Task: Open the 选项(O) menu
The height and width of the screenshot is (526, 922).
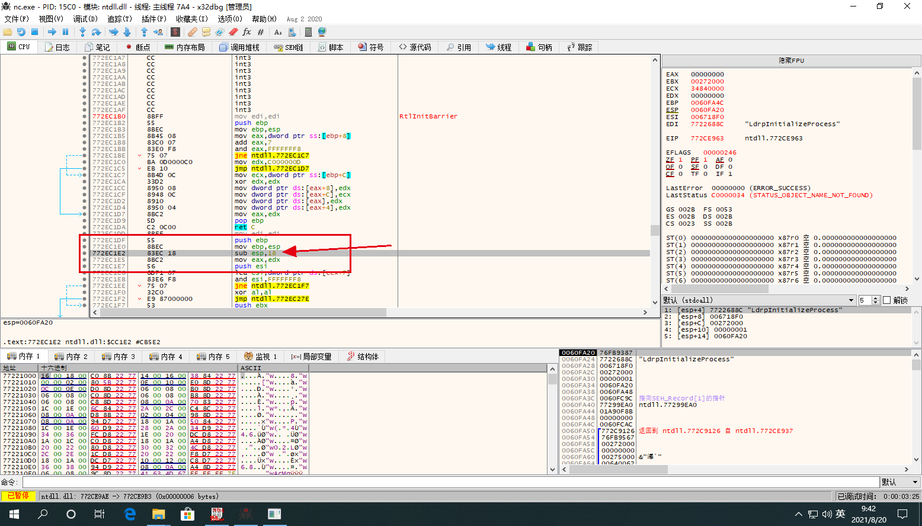Action: click(x=229, y=19)
